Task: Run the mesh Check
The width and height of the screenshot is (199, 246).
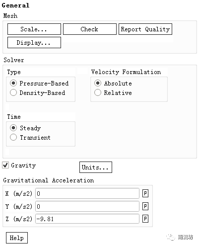Action: pyautogui.click(x=90, y=29)
